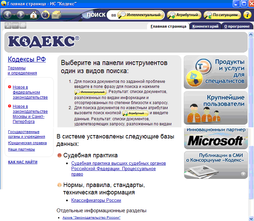Open Новое в федеральном законодательстве
This screenshot has height=221, width=254.
click(30, 92)
